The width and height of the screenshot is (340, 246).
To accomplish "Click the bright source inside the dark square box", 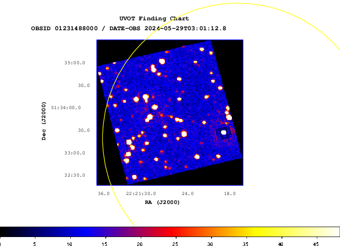I will (x=223, y=132).
